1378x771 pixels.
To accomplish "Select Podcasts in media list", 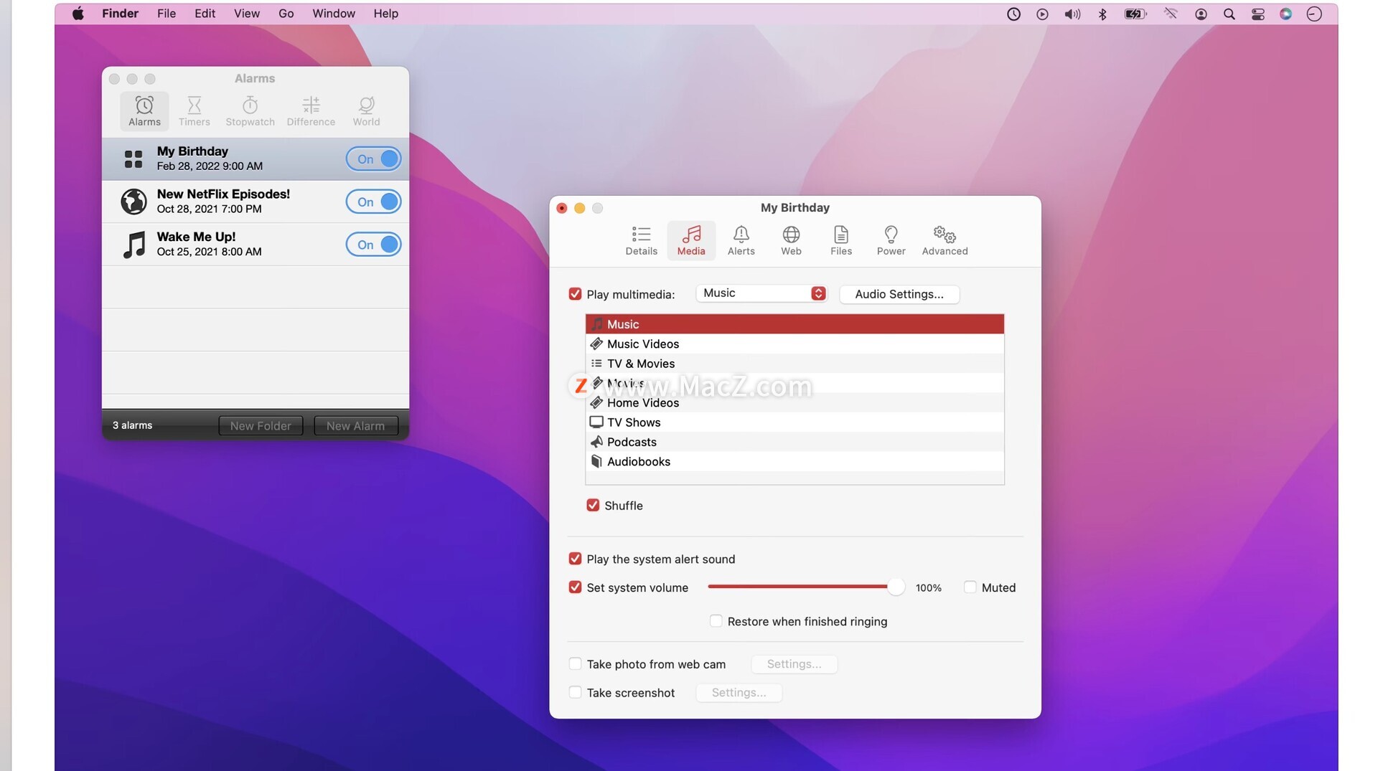I will coord(795,442).
